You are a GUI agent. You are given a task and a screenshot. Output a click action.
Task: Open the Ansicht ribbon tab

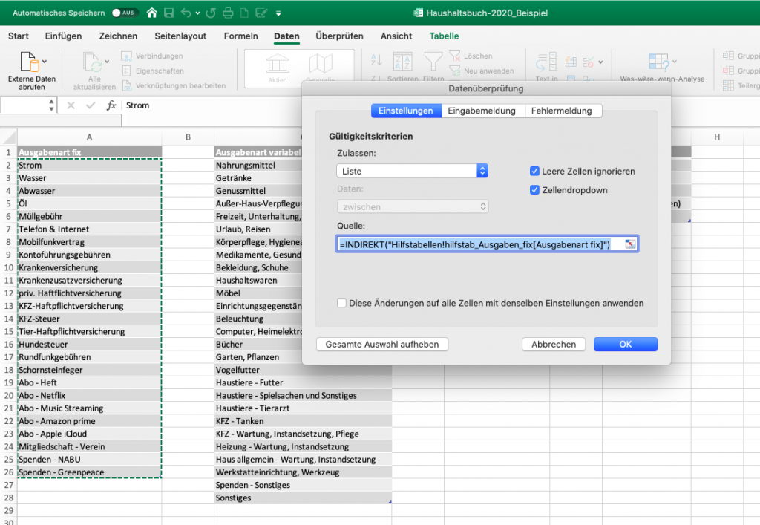[396, 36]
